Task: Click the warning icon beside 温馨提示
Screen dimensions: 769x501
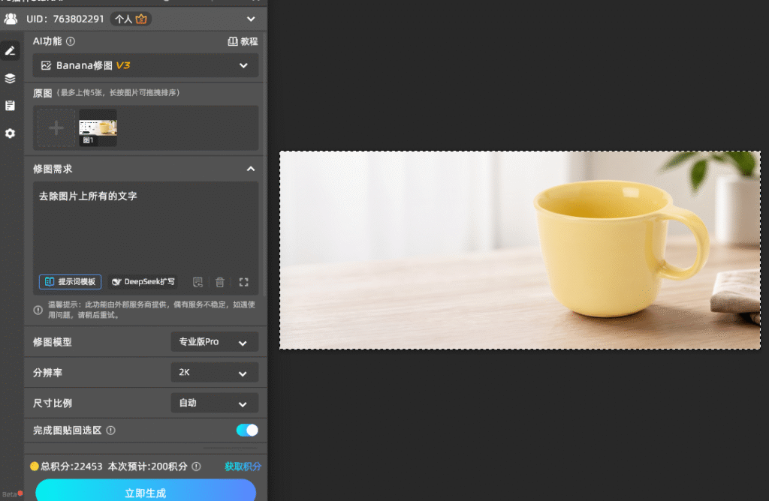Action: pyautogui.click(x=38, y=310)
